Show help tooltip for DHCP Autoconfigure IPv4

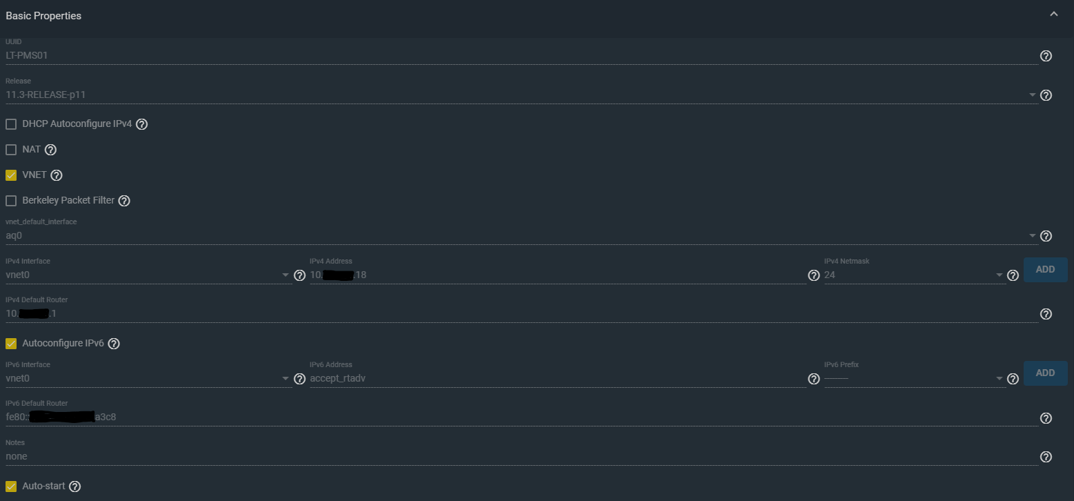click(x=142, y=124)
